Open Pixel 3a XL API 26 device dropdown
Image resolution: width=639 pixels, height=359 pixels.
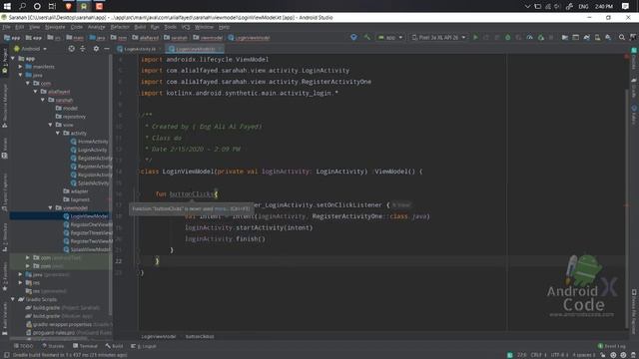pos(438,38)
